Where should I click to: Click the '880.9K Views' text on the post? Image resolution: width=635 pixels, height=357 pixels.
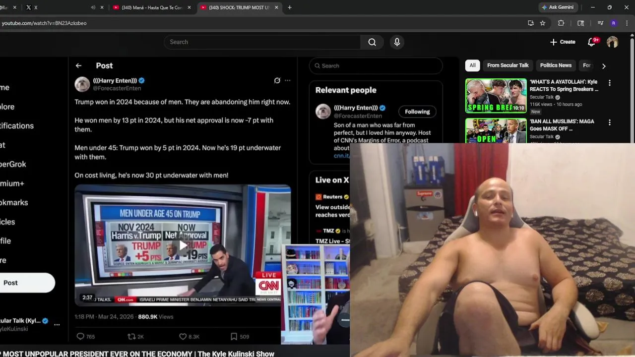pos(156,316)
